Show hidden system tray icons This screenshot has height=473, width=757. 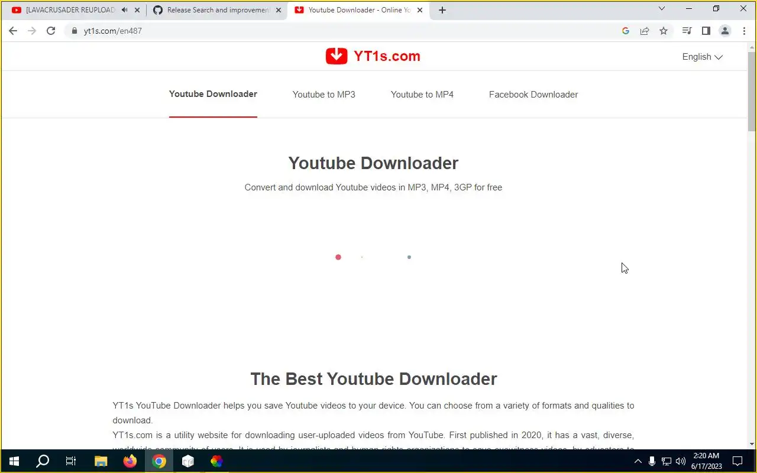(638, 461)
